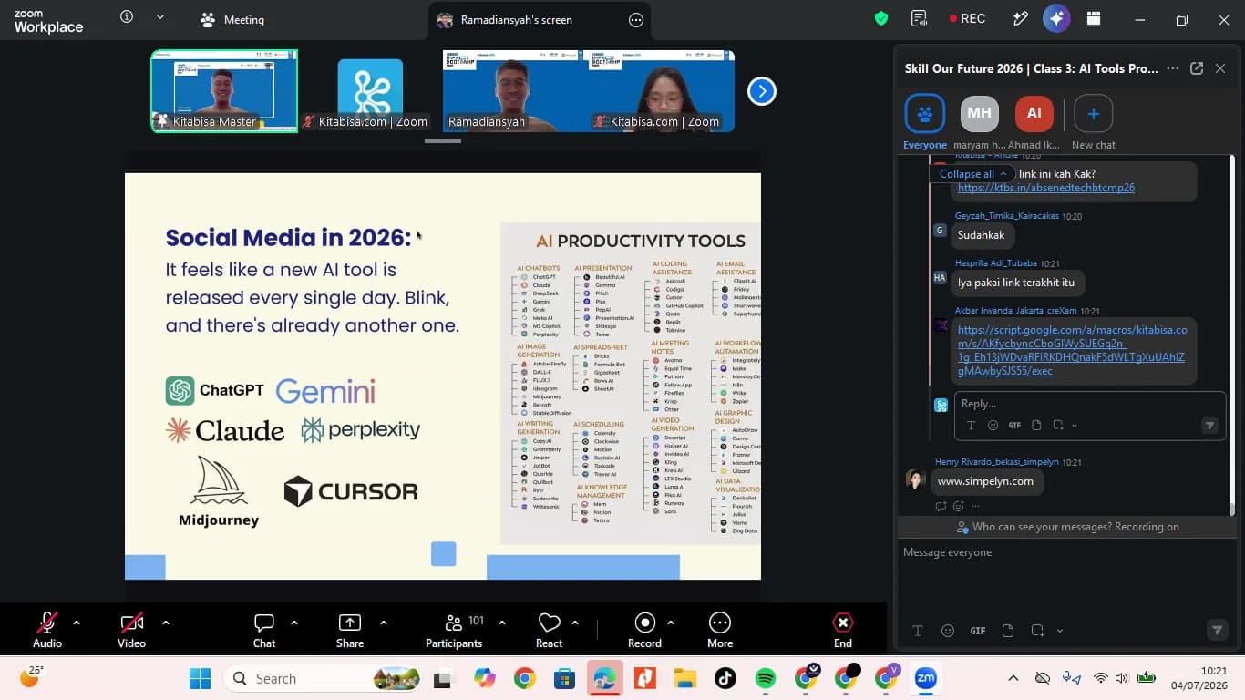The width and height of the screenshot is (1245, 700).
Task: Unmute microphone with the Audio button
Action: click(47, 630)
